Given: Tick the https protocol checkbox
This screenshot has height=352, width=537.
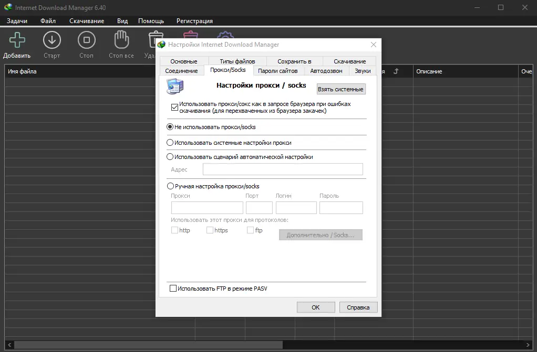Looking at the screenshot, I should [210, 230].
